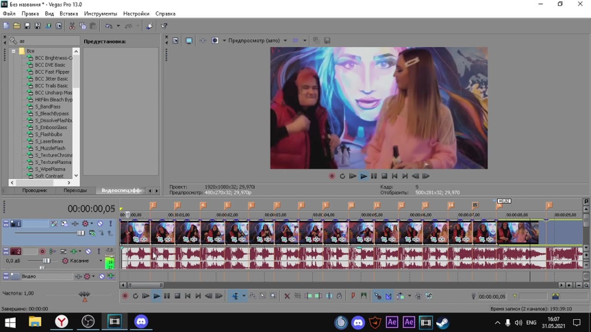Click the record button under the video preview

(x=332, y=176)
